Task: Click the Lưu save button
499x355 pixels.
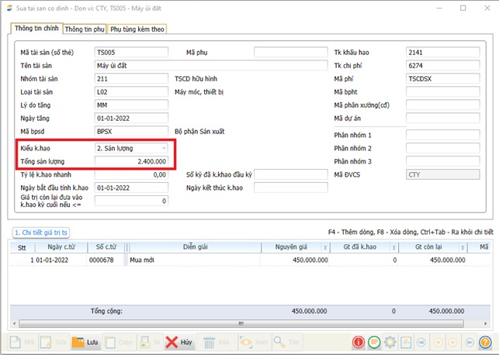Action: click(x=85, y=342)
